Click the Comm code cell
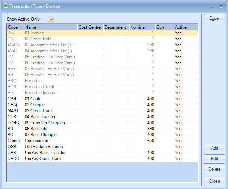This screenshot has width=228, height=189. point(15,141)
